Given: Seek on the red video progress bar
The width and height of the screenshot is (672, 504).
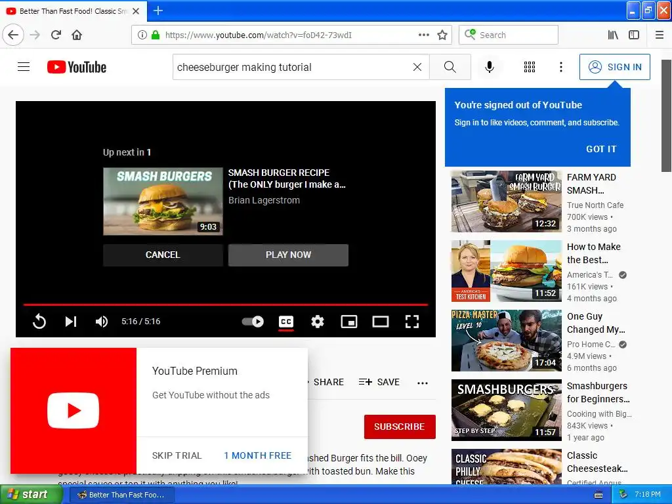Looking at the screenshot, I should coord(226,304).
